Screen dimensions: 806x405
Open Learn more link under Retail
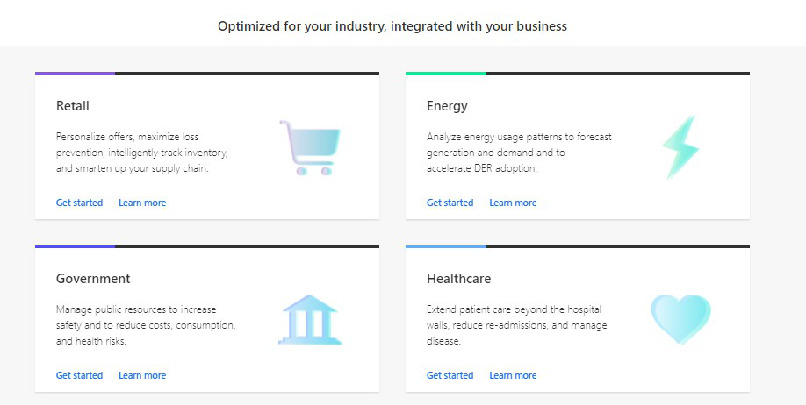point(142,202)
